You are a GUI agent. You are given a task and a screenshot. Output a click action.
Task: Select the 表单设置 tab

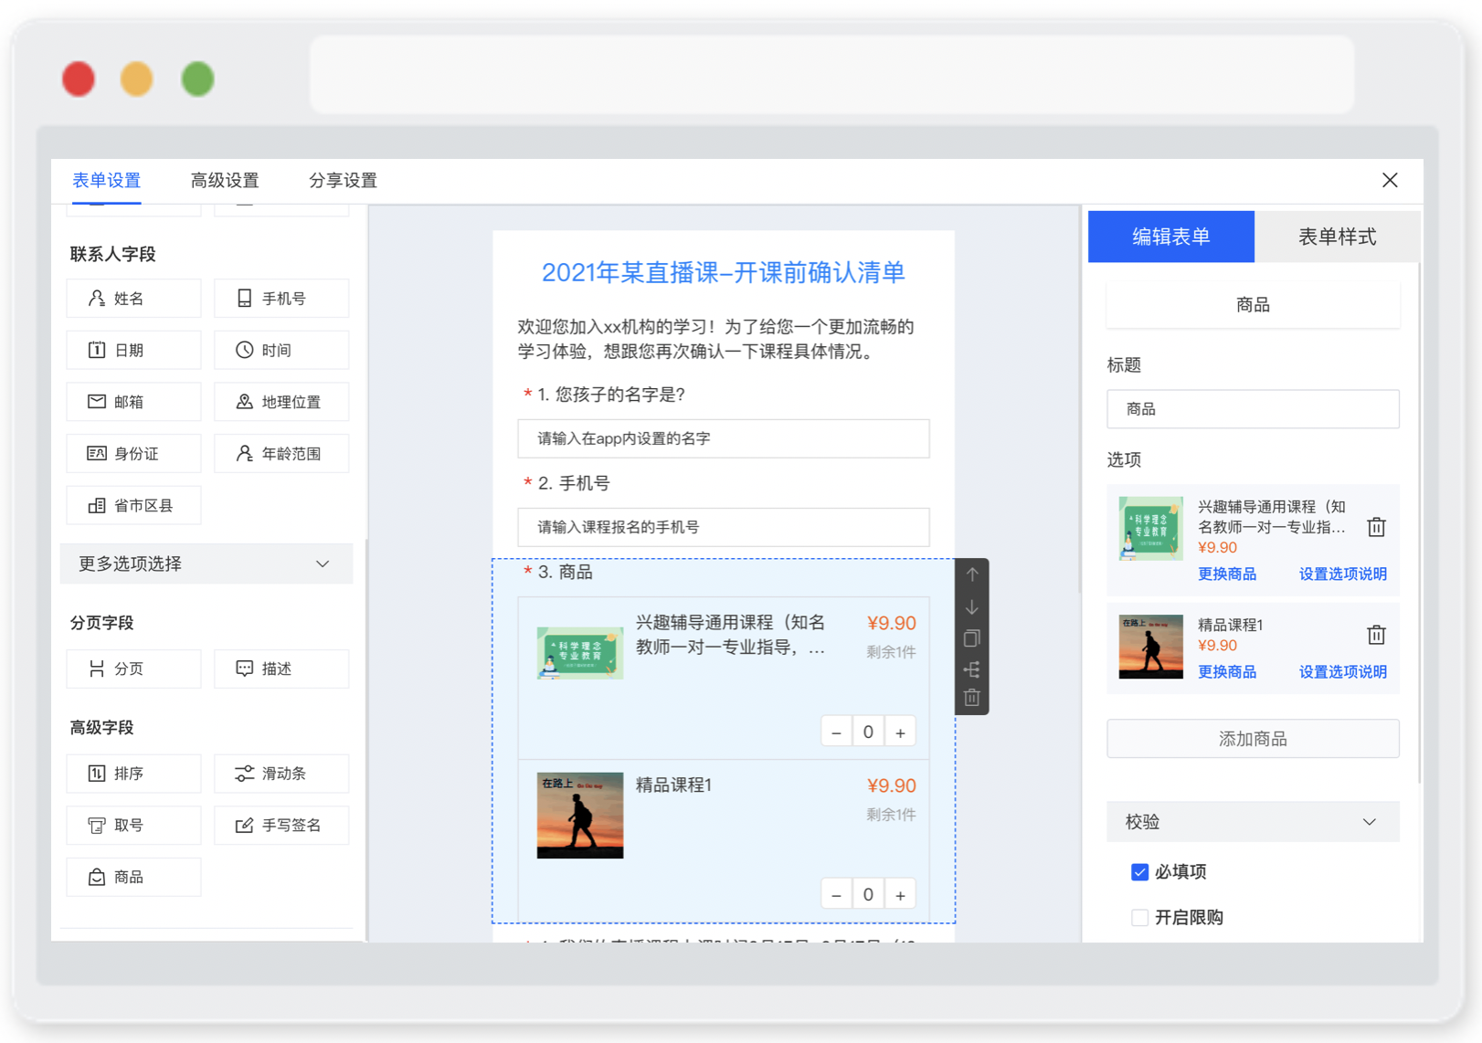pos(107,181)
